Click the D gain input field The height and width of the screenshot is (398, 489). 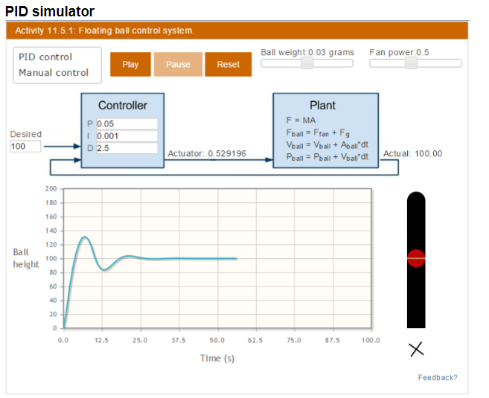pyautogui.click(x=127, y=148)
